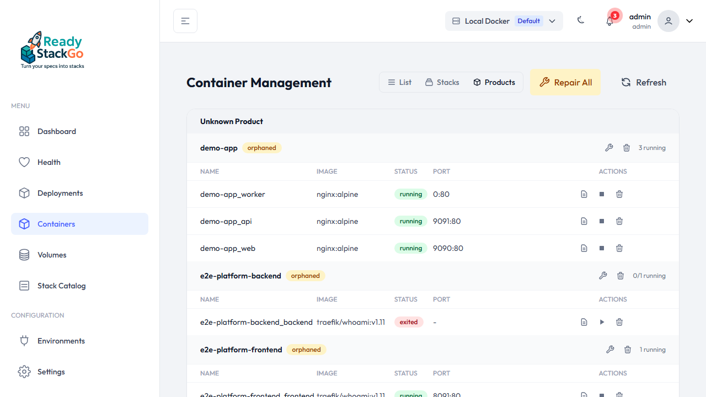Screen dimensions: 706x397
Task: Click the orphaned badge on e2e-platform-backend
Action: (305, 276)
